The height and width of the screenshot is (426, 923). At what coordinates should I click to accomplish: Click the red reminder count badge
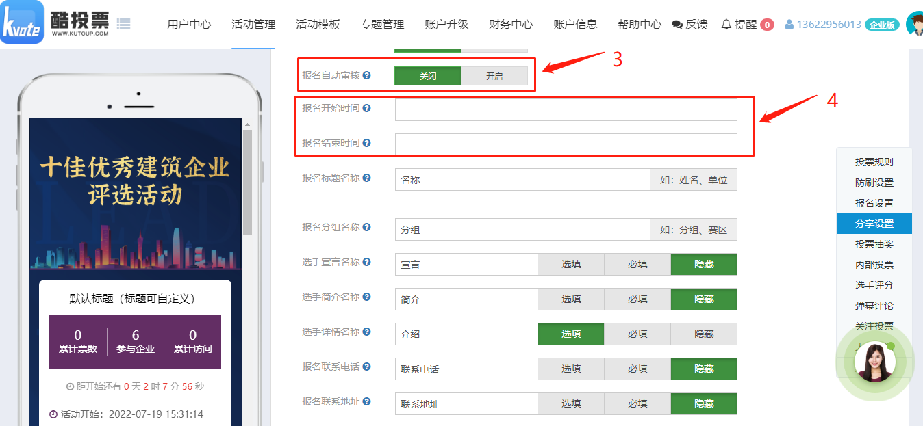pos(767,25)
